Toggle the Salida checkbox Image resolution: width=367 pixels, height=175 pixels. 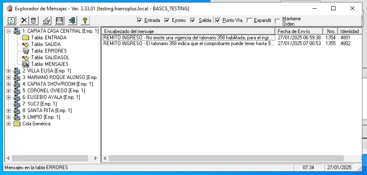point(193,20)
